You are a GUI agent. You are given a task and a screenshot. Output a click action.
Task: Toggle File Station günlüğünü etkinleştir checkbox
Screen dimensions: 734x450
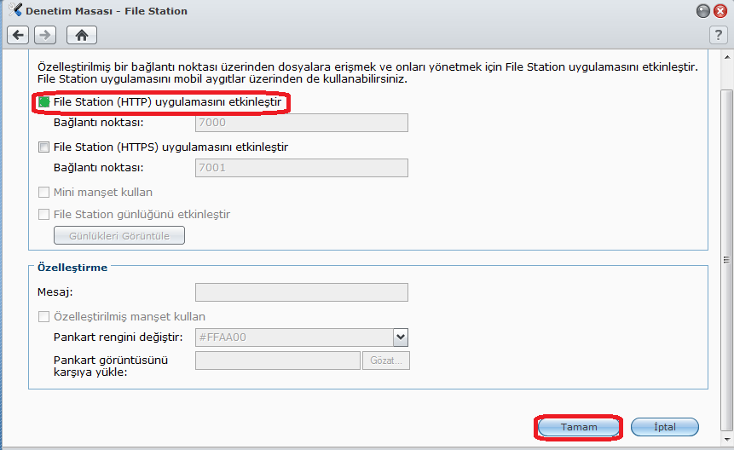point(44,215)
